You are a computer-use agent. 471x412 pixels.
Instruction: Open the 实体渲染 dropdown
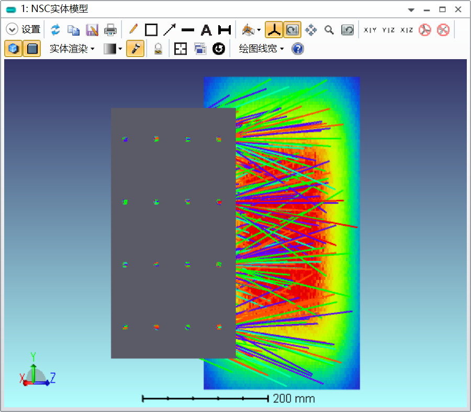[x=72, y=49]
